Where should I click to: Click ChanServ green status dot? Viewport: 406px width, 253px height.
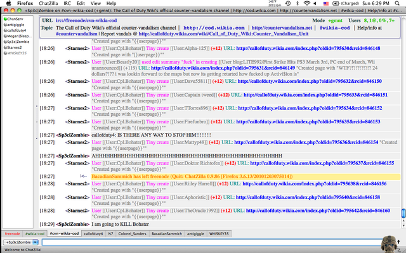[5, 19]
